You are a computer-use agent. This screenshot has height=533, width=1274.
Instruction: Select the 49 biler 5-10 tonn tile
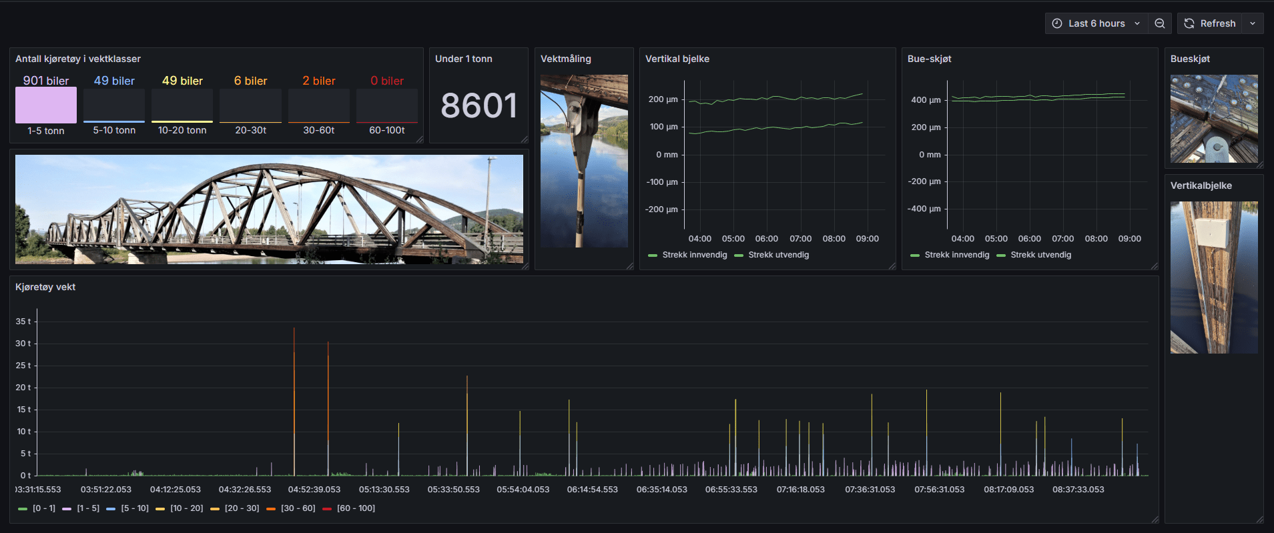(x=114, y=105)
